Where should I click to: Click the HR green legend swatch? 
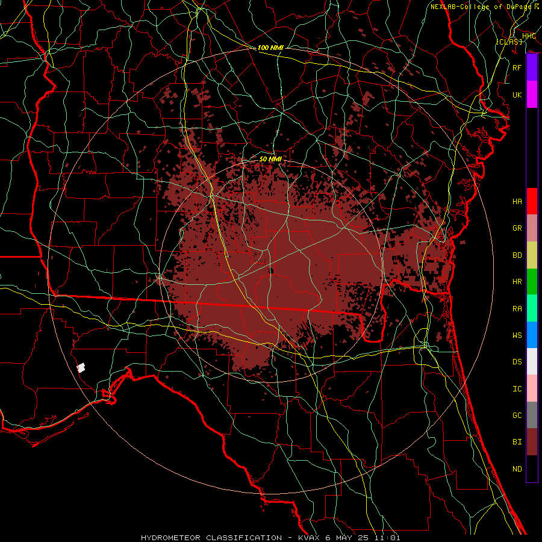pos(532,282)
